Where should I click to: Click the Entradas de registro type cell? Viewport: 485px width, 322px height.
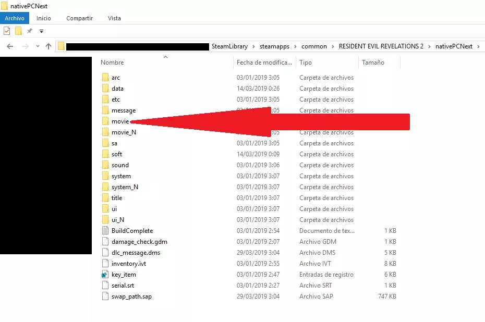(x=326, y=275)
